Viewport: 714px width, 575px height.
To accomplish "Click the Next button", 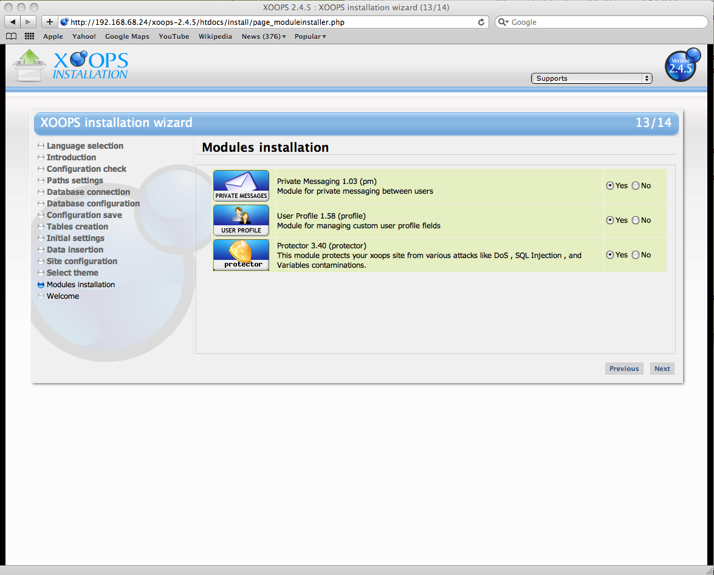I will (x=662, y=368).
